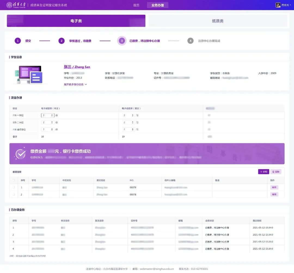294x273 pixels.
Task: Click the edit button for mailbox row 1
Action: (274, 187)
